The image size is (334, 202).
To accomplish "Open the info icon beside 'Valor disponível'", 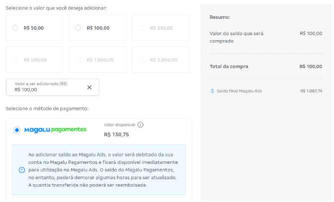I will 140,125.
